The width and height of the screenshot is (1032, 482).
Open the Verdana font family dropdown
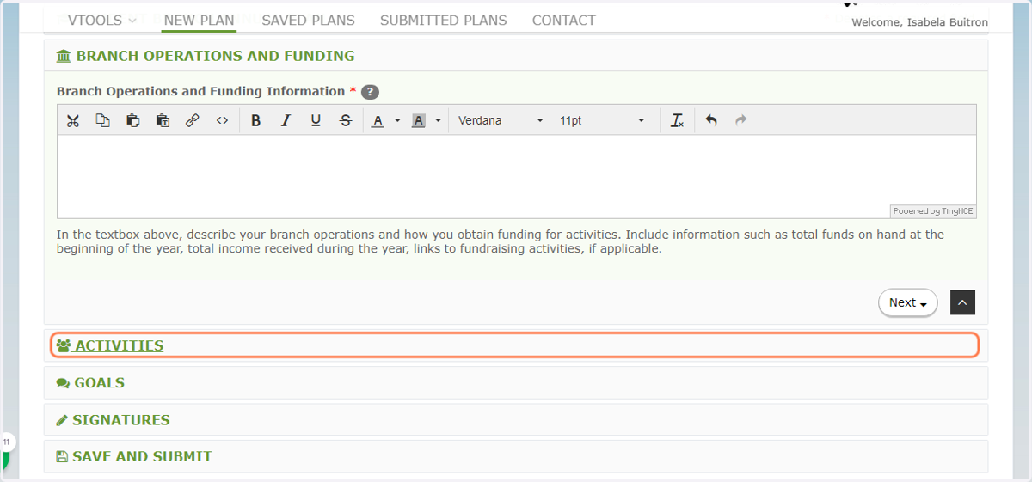[x=501, y=120]
